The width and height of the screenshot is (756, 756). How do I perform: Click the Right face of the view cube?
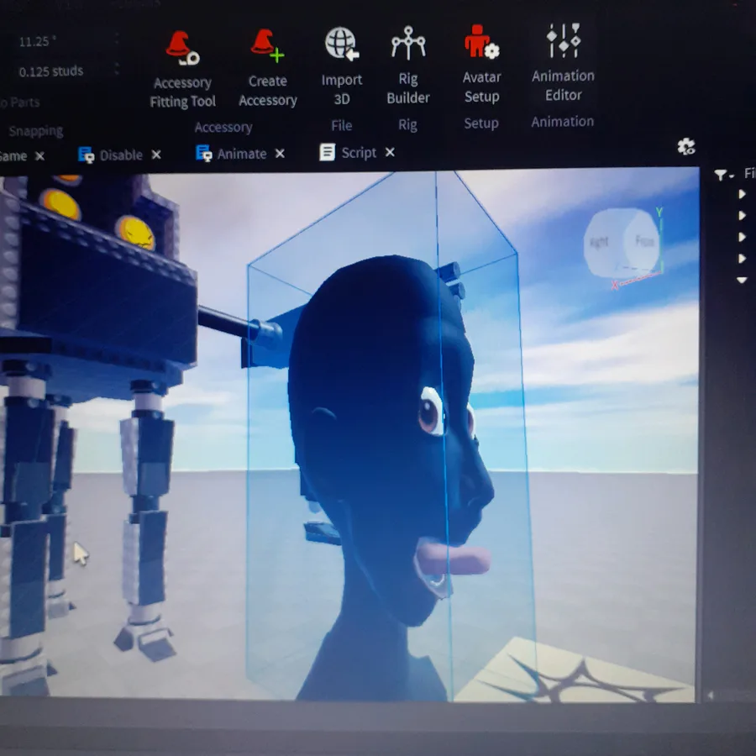pyautogui.click(x=601, y=242)
